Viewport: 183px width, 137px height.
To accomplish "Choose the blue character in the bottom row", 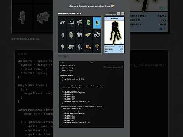I will tap(80, 47).
